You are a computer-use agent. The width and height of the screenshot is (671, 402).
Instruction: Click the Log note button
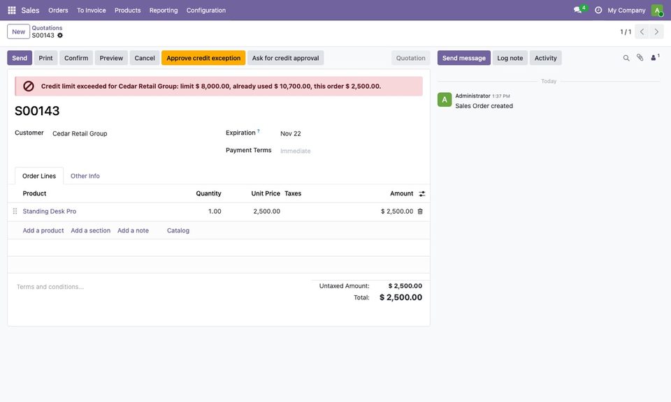pyautogui.click(x=510, y=58)
